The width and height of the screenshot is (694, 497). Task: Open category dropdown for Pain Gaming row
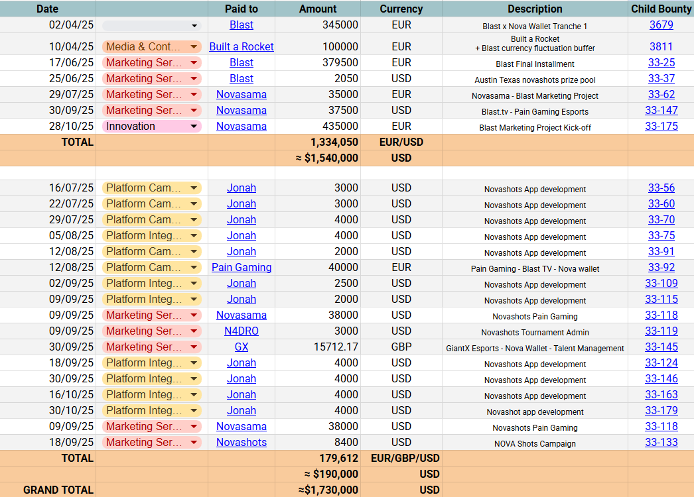[x=152, y=268]
